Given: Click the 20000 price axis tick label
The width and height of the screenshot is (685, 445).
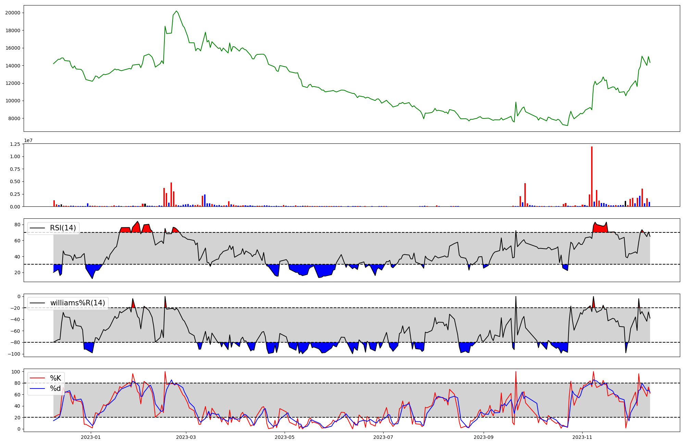Looking at the screenshot, I should click(13, 13).
